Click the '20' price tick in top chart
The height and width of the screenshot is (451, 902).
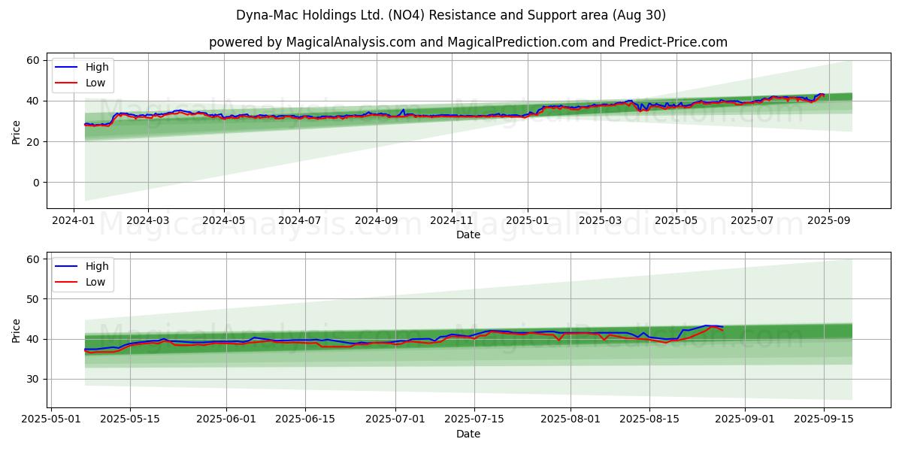[x=35, y=141]
